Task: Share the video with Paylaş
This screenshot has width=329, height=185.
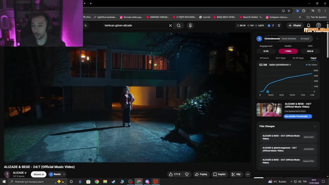Action: [201, 174]
